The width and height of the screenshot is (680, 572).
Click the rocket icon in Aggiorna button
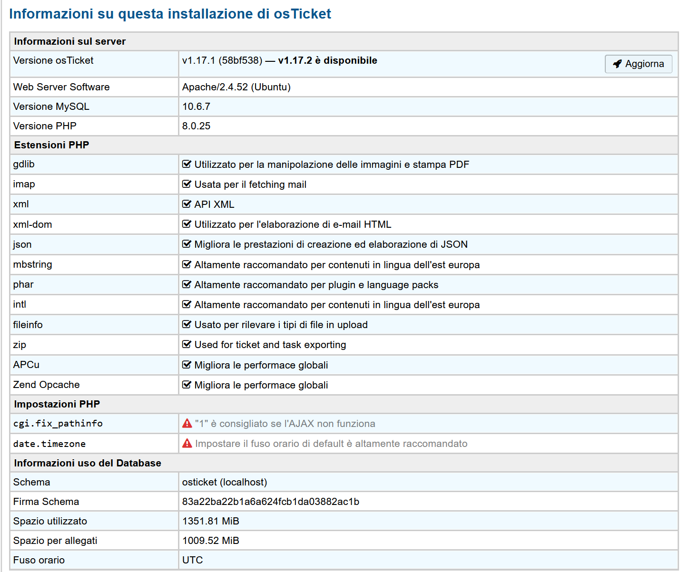(x=617, y=64)
